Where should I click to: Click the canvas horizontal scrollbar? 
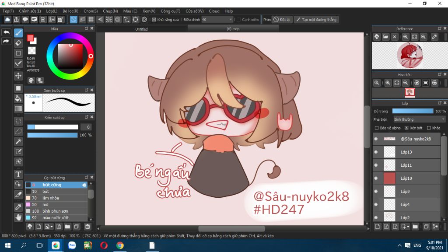pos(232,228)
